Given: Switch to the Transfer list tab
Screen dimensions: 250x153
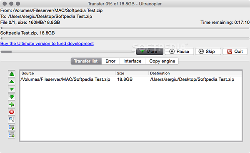Looking at the screenshot, I should (x=86, y=61).
